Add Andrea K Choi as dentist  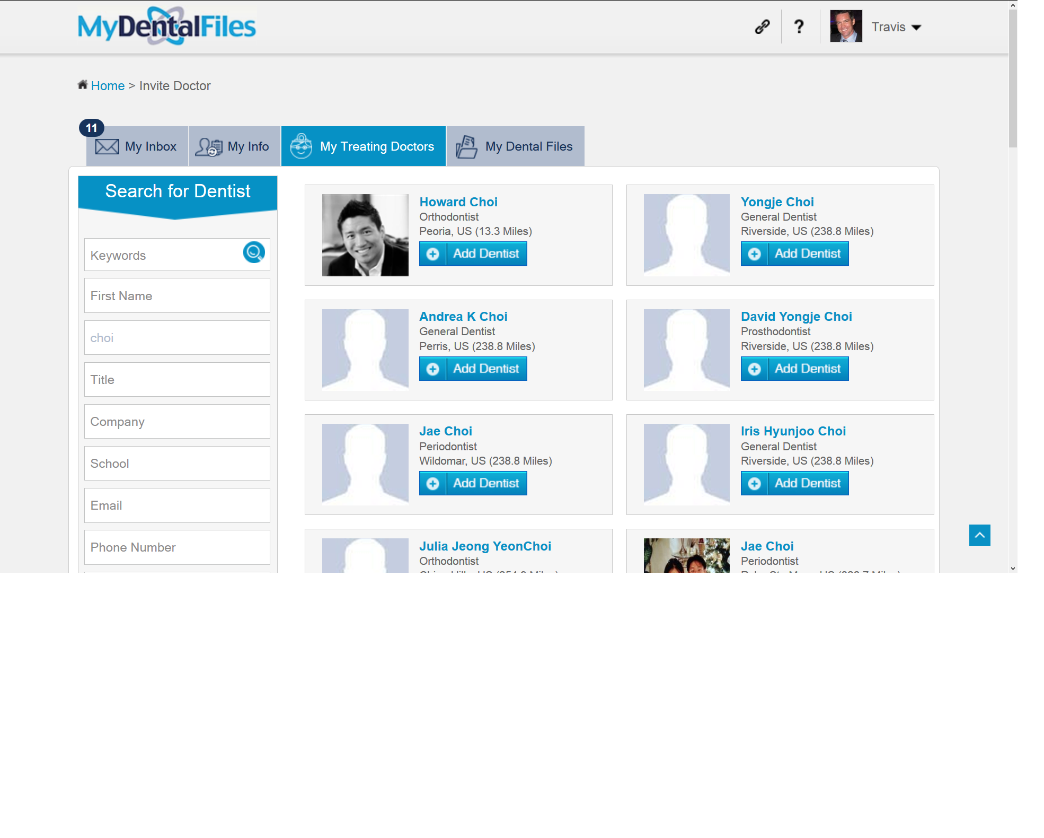(x=473, y=369)
